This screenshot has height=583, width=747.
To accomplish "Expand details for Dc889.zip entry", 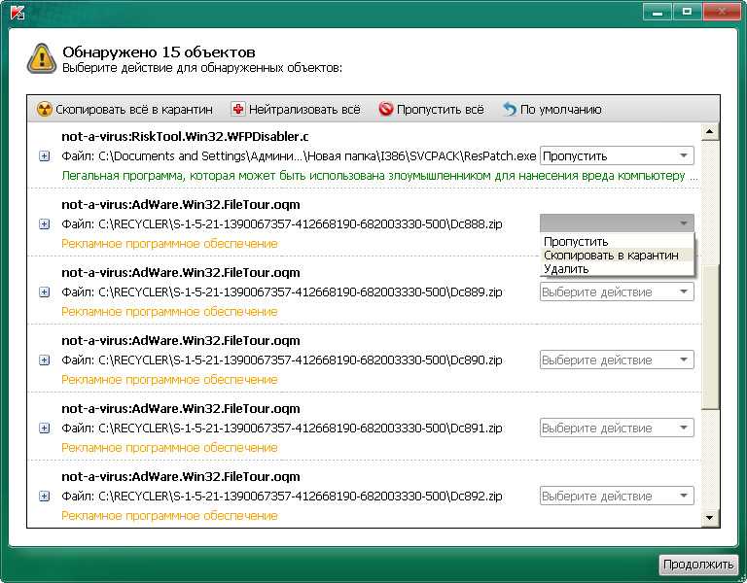I will point(44,292).
